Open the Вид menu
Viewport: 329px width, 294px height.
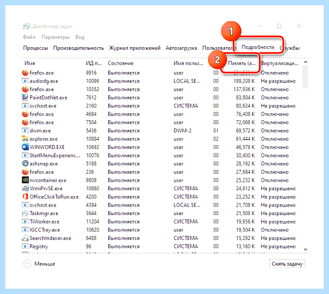(80, 37)
